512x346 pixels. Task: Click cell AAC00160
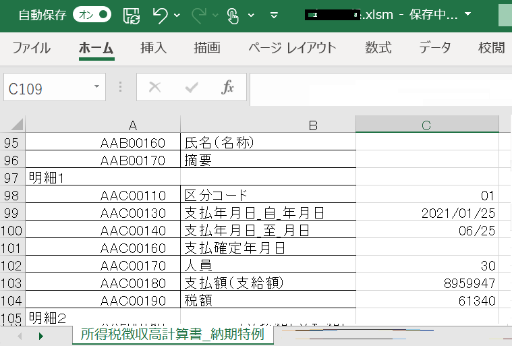click(x=103, y=247)
